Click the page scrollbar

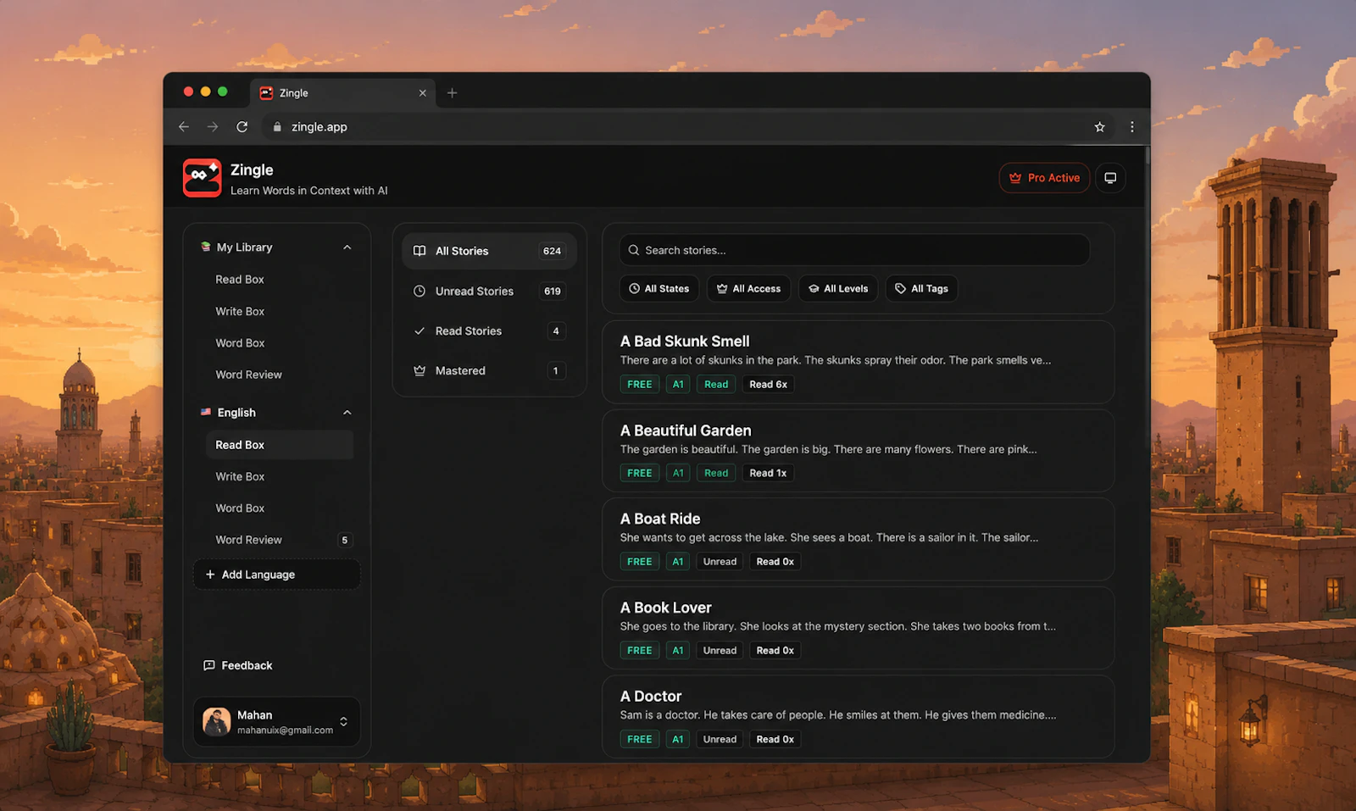tap(1148, 297)
